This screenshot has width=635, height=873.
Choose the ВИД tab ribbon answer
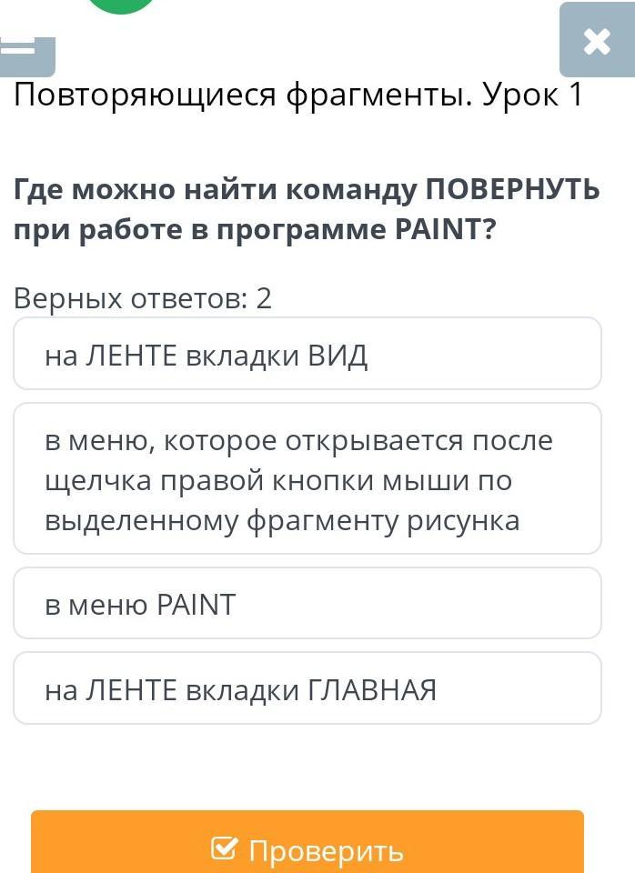[x=307, y=354]
